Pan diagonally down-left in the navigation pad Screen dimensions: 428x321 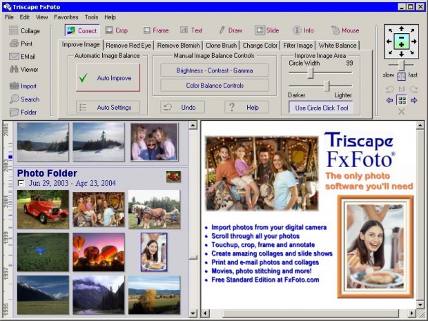coord(390,52)
